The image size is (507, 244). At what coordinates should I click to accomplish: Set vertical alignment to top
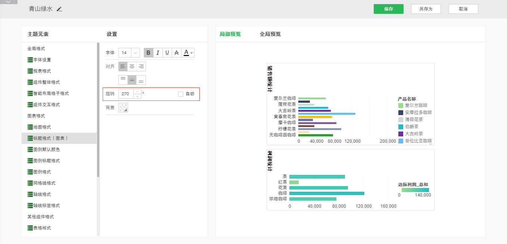(123, 80)
